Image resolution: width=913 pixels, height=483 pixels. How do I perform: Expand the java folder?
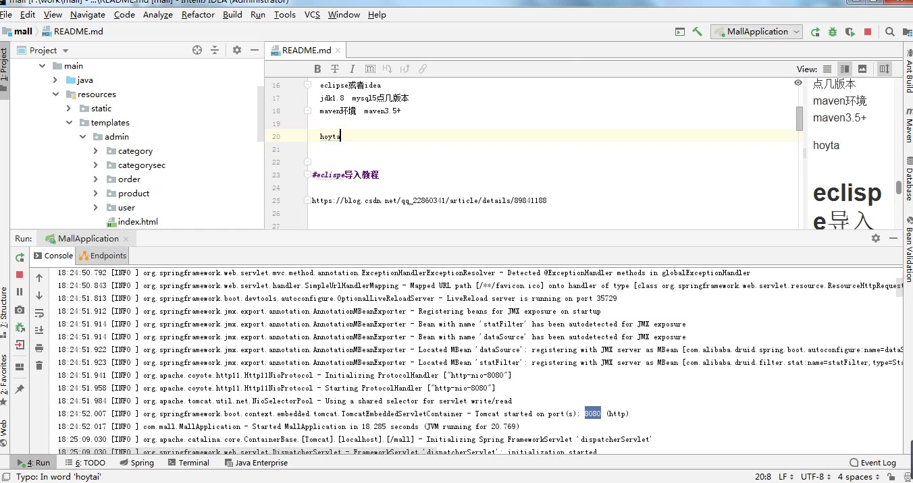point(55,80)
